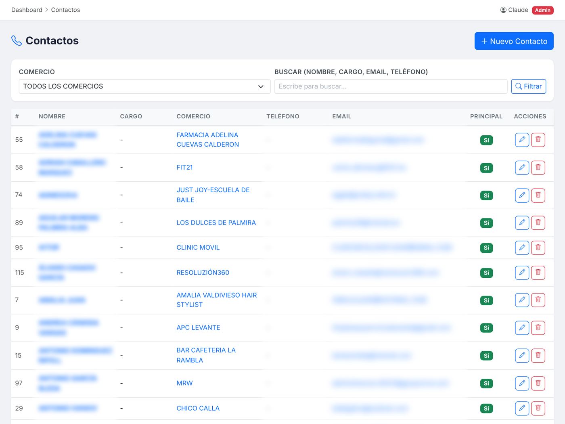Open the Claude user account menu
Screen dimensions: 565x424
(x=514, y=10)
